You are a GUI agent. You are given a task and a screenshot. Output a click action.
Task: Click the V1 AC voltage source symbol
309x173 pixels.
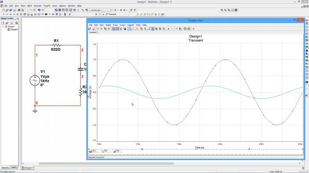[35, 80]
